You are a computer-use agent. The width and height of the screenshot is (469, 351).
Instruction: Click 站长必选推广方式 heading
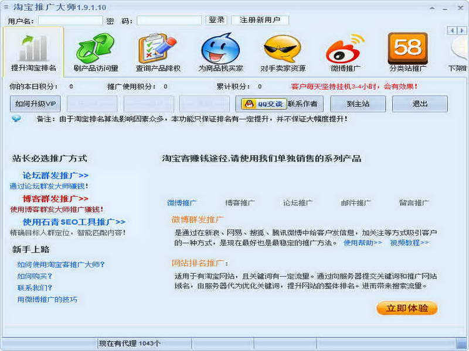(x=50, y=158)
